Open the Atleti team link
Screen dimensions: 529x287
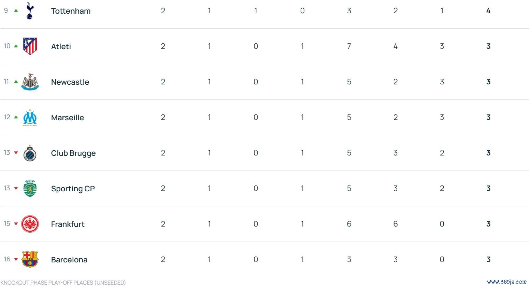tap(61, 46)
